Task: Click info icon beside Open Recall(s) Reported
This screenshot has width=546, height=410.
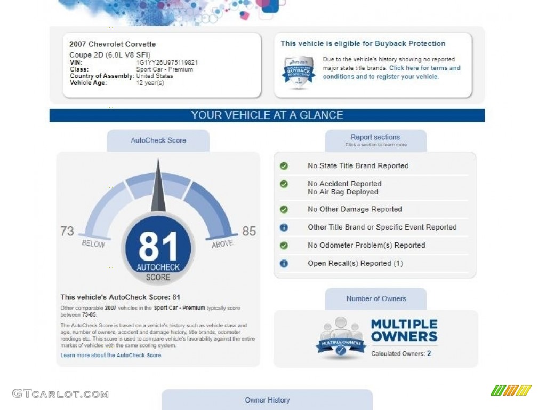Action: click(x=284, y=263)
